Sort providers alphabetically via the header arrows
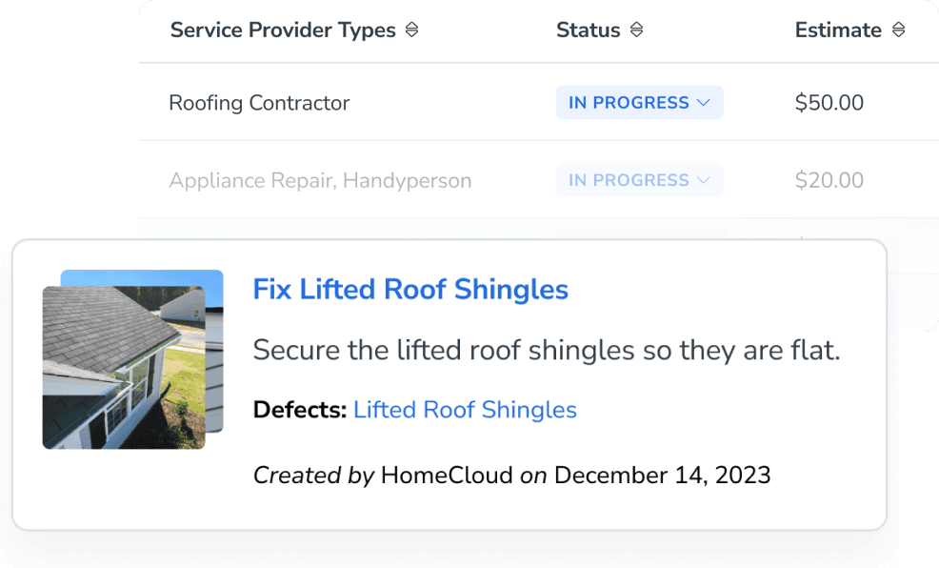 click(411, 30)
